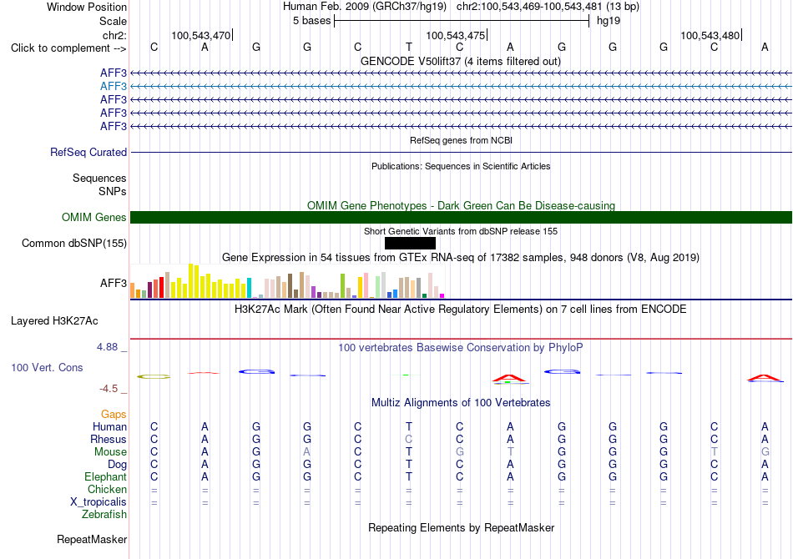Open GTEx Gene Expression track title
The image size is (793, 559).
461,258
